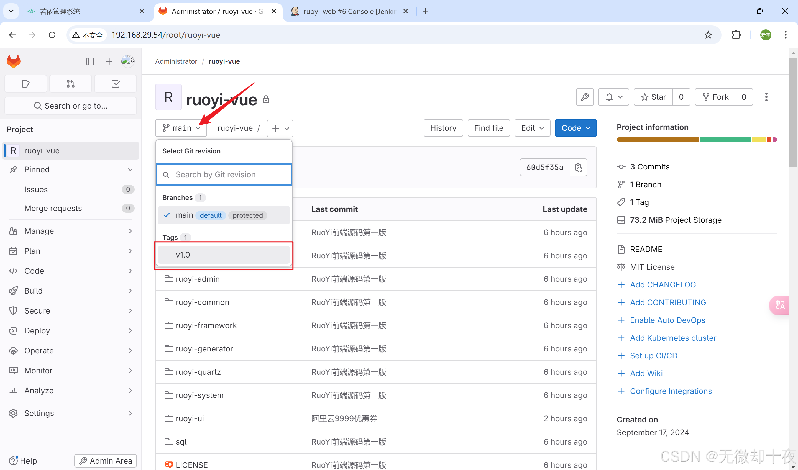Switch to the ruoyi-web Jenkins Console tab
Screen dimensions: 798x470
pos(349,11)
